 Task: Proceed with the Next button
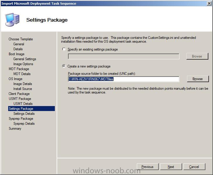tap(171, 167)
